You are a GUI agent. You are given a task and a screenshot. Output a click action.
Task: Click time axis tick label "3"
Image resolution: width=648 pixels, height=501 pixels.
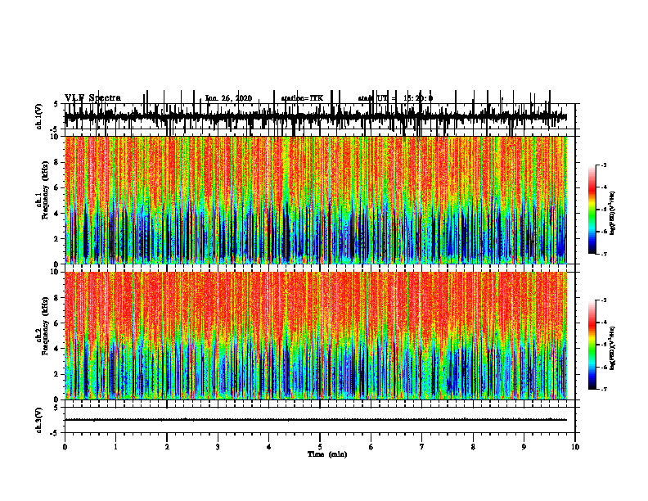218,447
